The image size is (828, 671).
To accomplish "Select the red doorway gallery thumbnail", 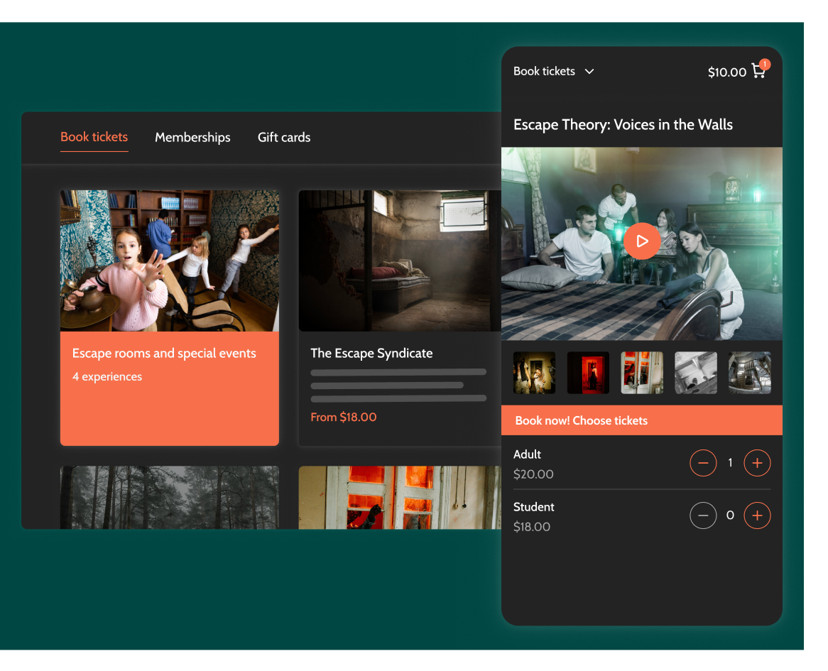I will (x=588, y=373).
